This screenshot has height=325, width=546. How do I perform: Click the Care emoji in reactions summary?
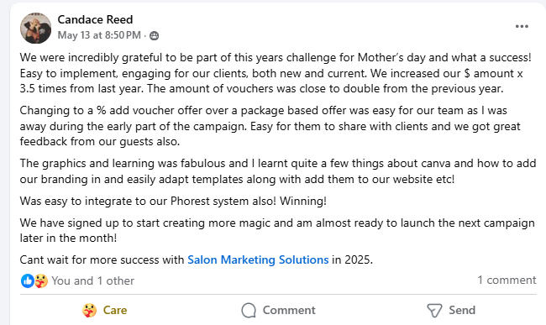(x=41, y=280)
